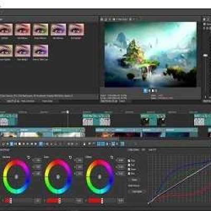
Task: Toggle the bottom channel checkbox beside the color wheels
Action: click(x=129, y=174)
